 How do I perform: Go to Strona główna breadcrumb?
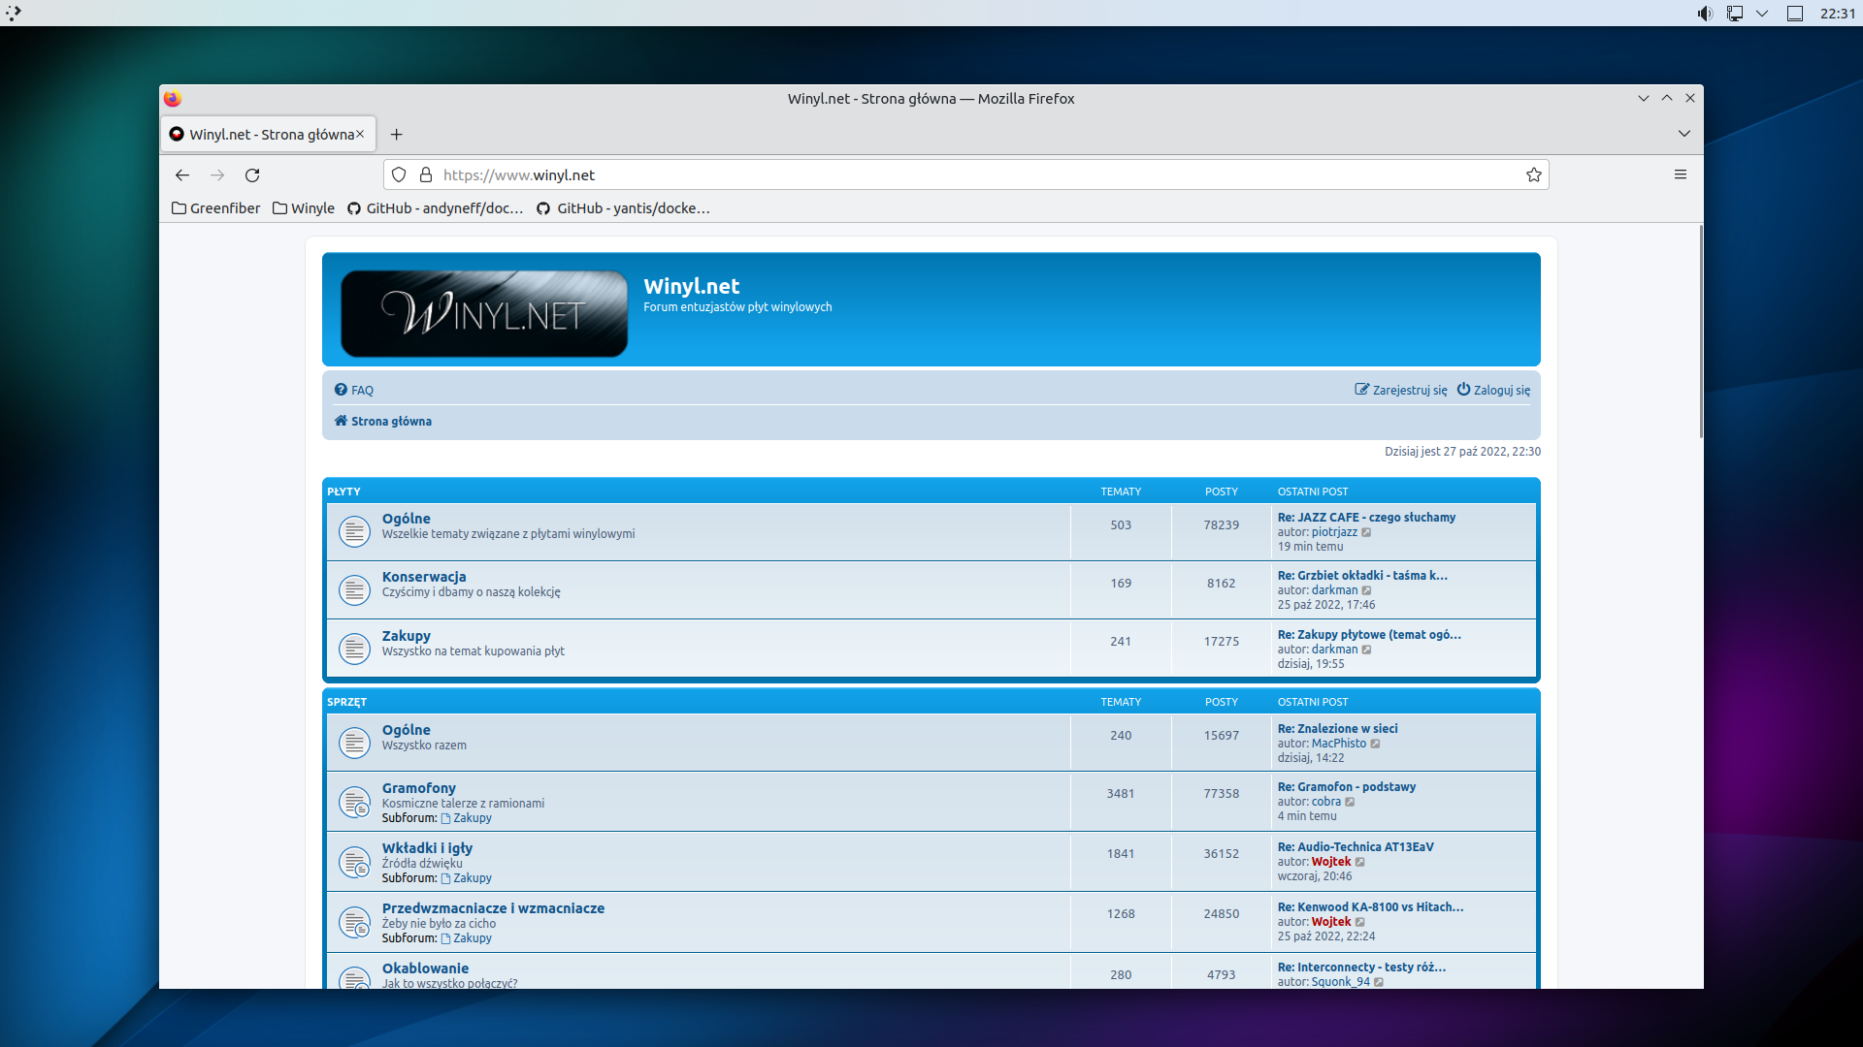383,422
